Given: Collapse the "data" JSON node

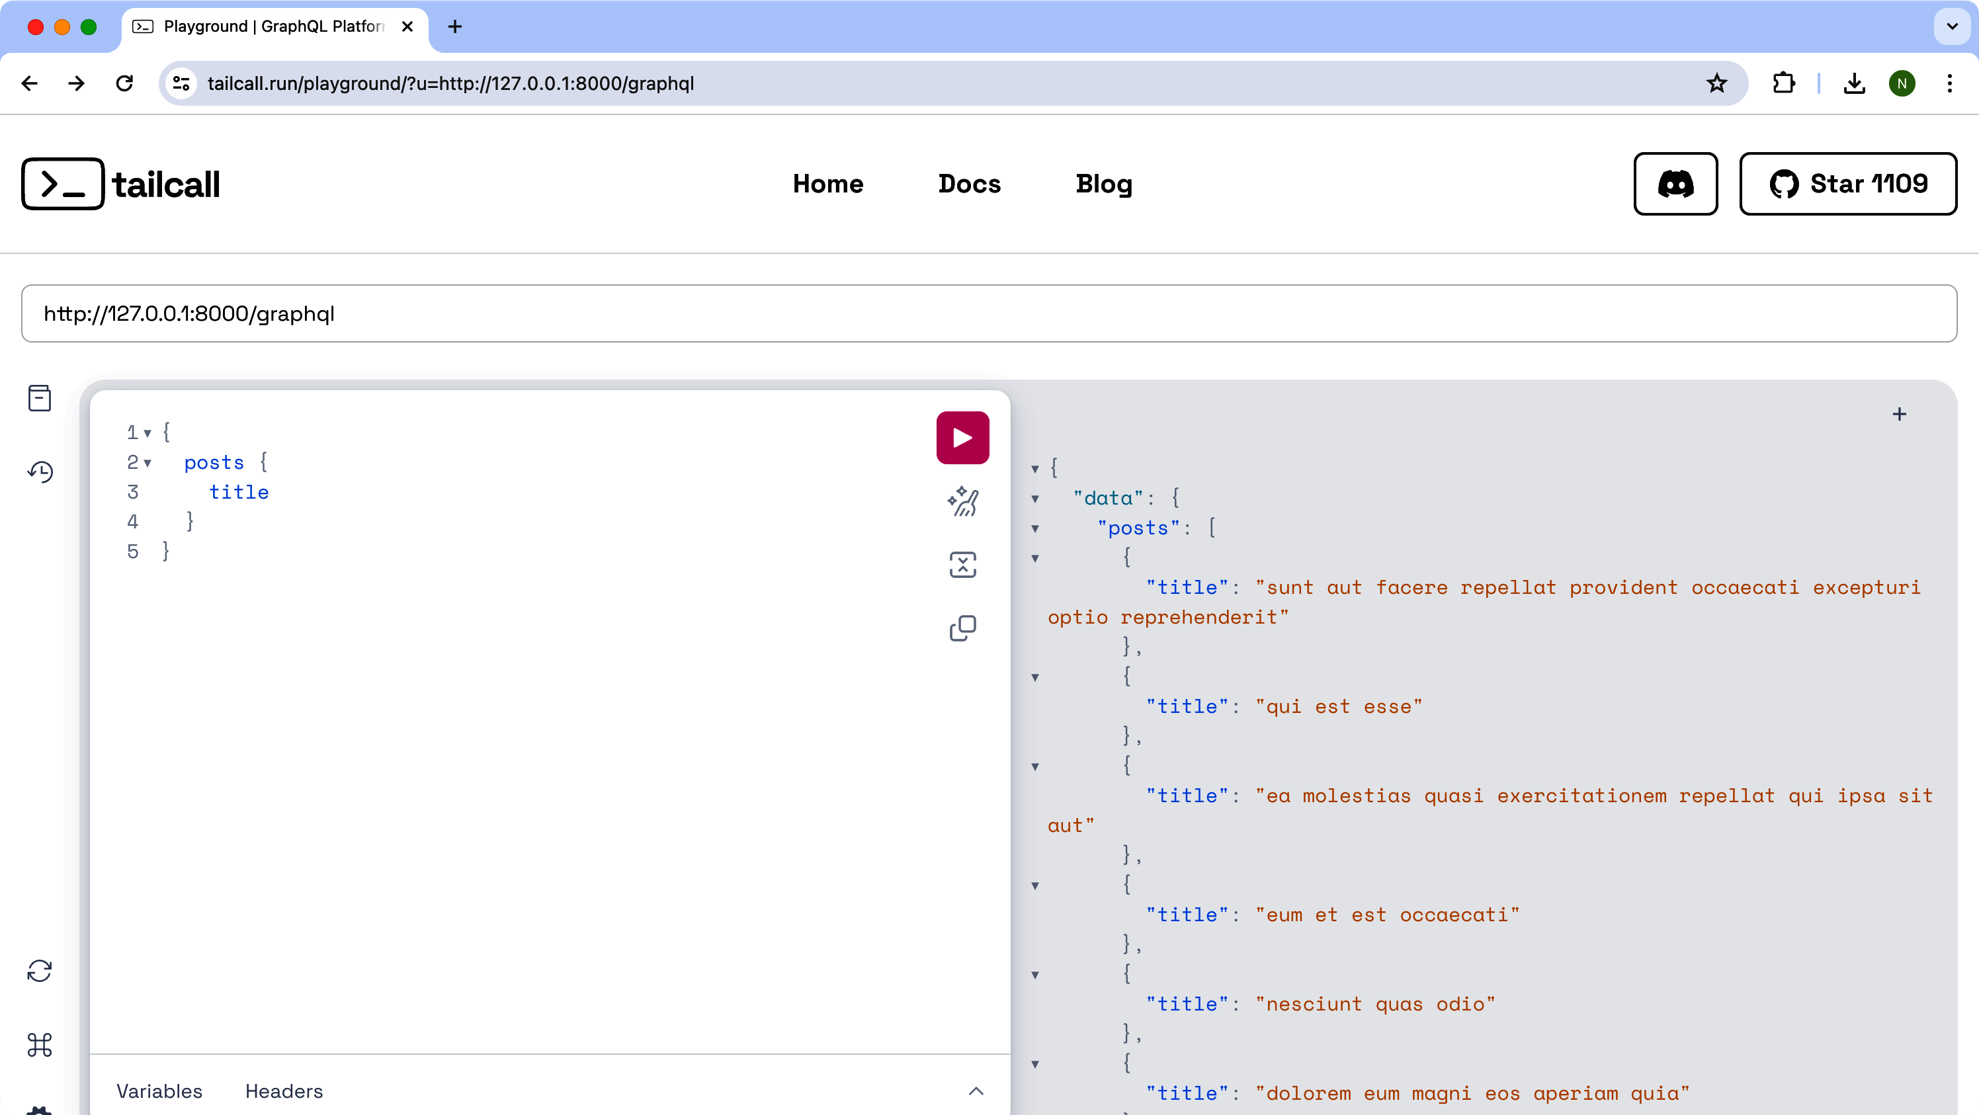Looking at the screenshot, I should pos(1036,499).
